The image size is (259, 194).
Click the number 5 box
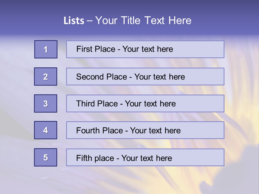(46, 157)
